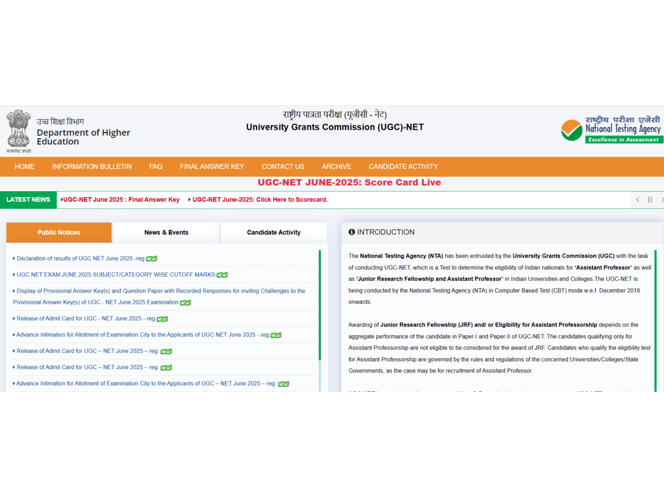Click the INTRODUCTION heading
Image resolution: width=664 pixels, height=498 pixels.
386,232
